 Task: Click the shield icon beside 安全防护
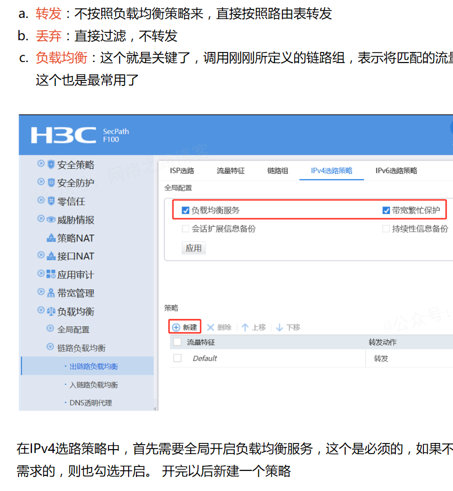(x=51, y=183)
